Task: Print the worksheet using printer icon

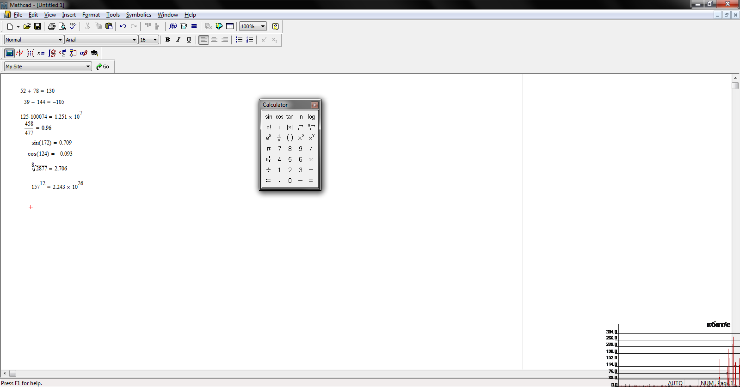Action: 52,26
